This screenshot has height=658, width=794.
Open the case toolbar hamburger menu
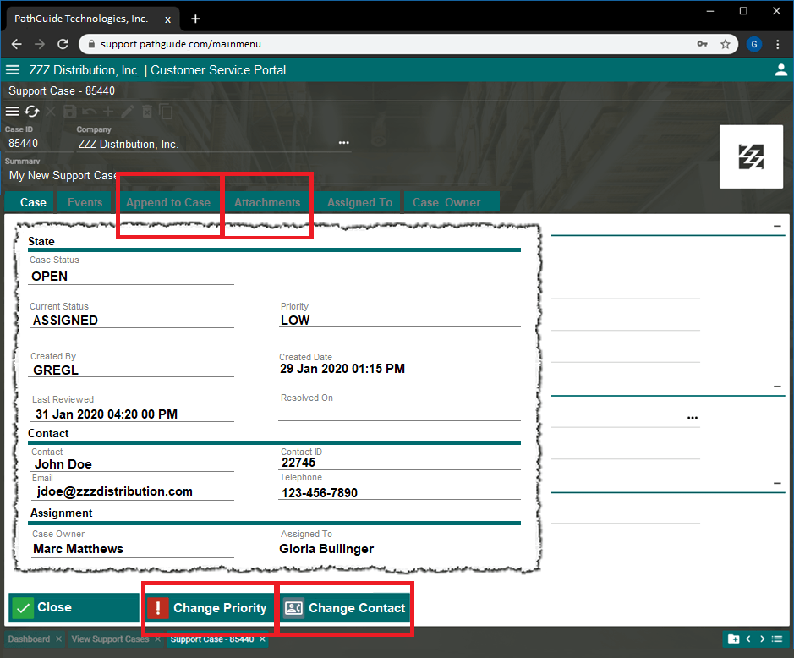tap(12, 111)
